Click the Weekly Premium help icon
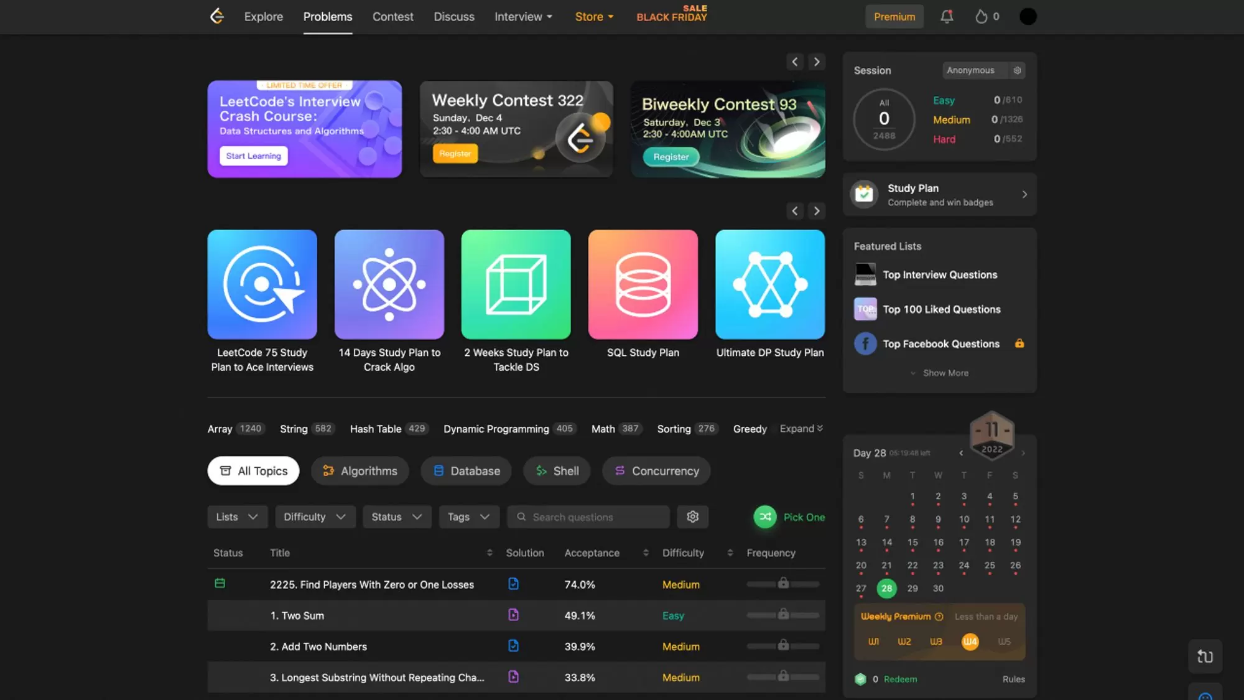This screenshot has width=1244, height=700. pyautogui.click(x=939, y=617)
